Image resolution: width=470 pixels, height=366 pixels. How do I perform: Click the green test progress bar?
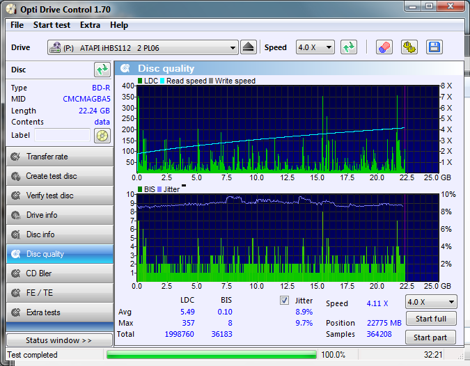[212, 355]
